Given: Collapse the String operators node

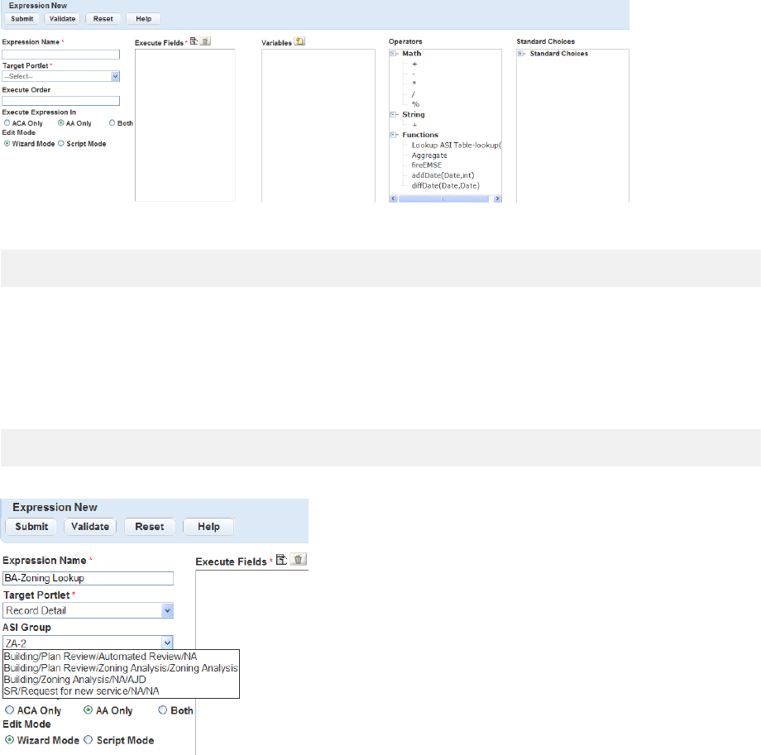Looking at the screenshot, I should pos(393,114).
